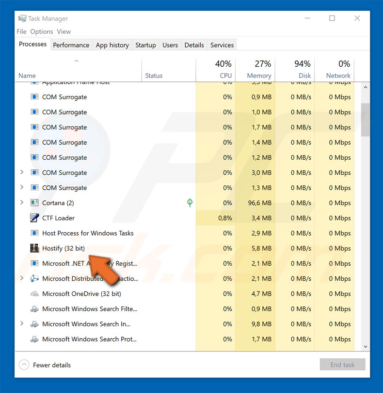Select the CTF Loader process name
Image resolution: width=383 pixels, height=393 pixels.
(58, 218)
